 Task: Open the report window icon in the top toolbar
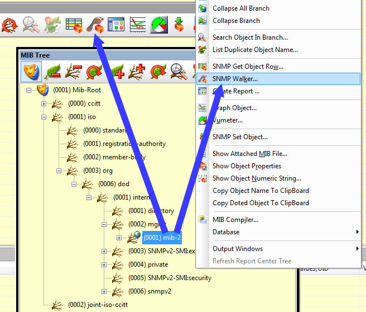coord(116,25)
